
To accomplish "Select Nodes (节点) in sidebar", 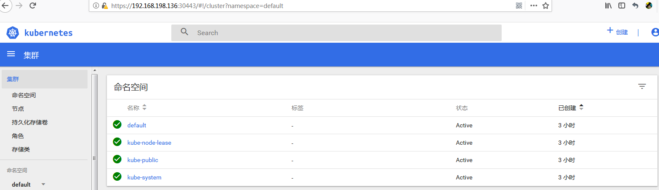I will point(18,109).
